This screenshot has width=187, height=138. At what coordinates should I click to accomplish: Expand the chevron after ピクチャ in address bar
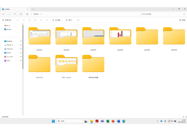pyautogui.click(x=41, y=14)
